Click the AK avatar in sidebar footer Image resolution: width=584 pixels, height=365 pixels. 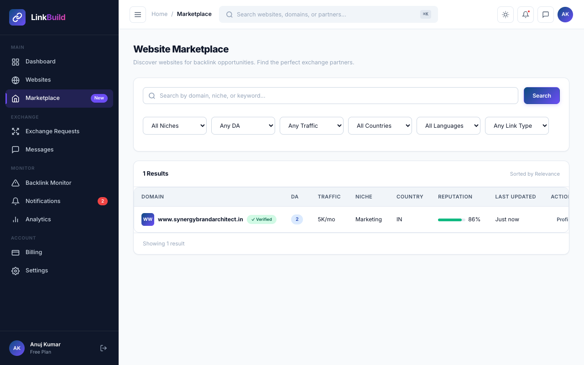click(x=17, y=348)
